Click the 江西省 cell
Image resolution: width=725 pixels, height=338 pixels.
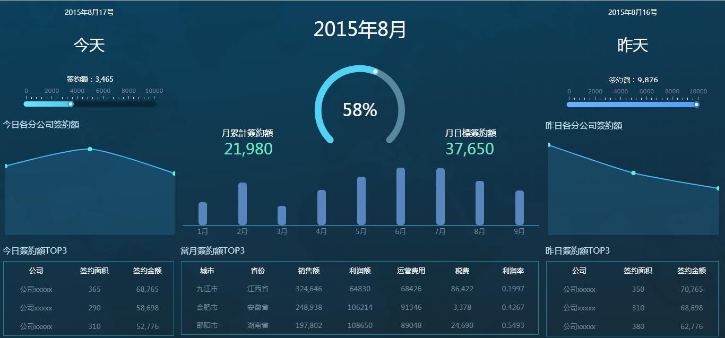click(257, 289)
